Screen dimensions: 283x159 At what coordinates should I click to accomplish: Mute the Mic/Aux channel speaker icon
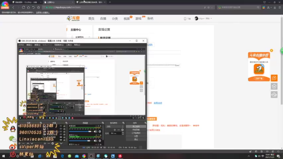pos(95,141)
